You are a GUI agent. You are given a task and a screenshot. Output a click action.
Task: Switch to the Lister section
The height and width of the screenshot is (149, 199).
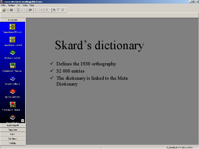click(x=13, y=134)
